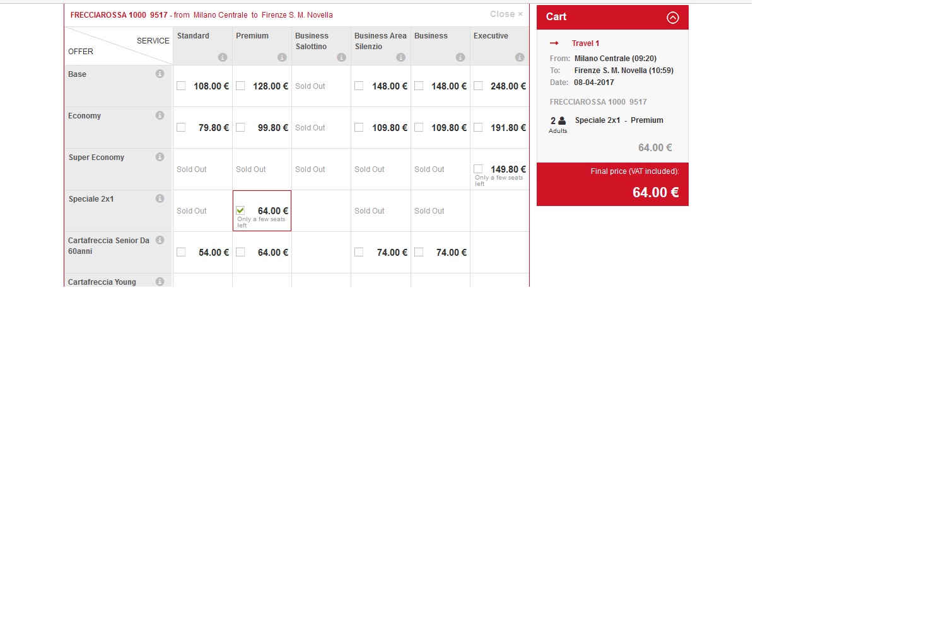Image resolution: width=946 pixels, height=630 pixels.
Task: Click the date 08-04-2017 in cart
Action: pos(594,83)
